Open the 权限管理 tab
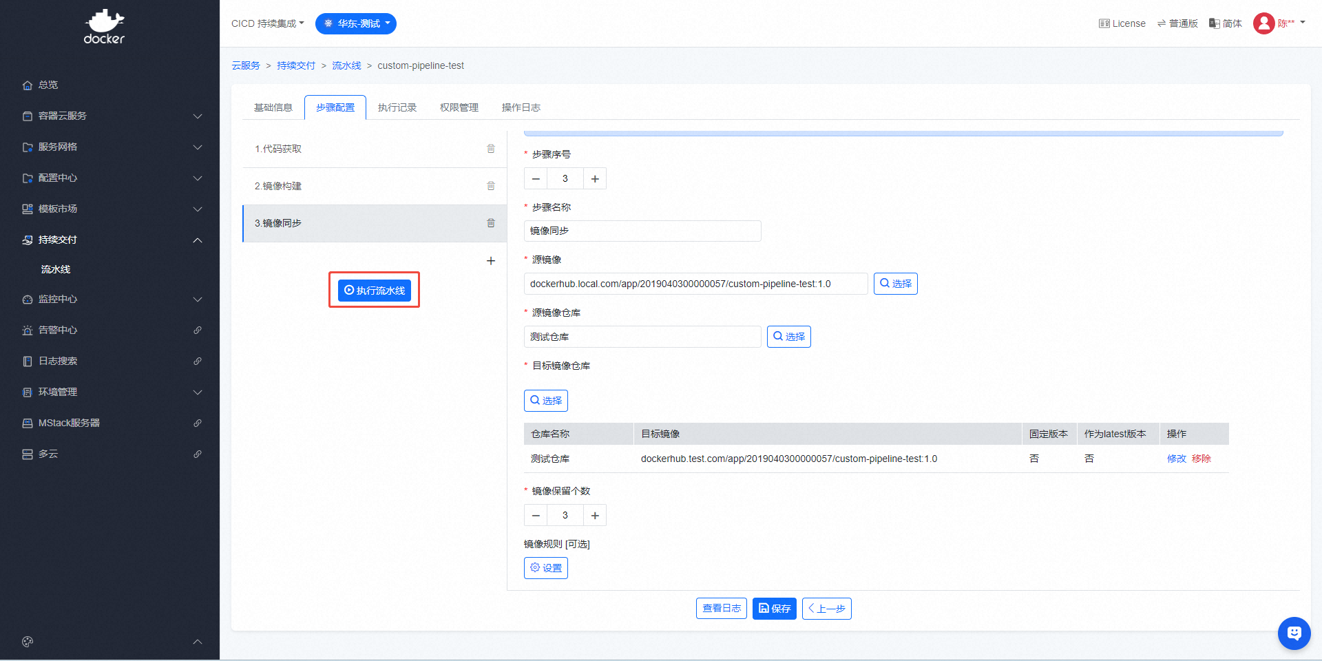The height and width of the screenshot is (661, 1322). point(459,107)
